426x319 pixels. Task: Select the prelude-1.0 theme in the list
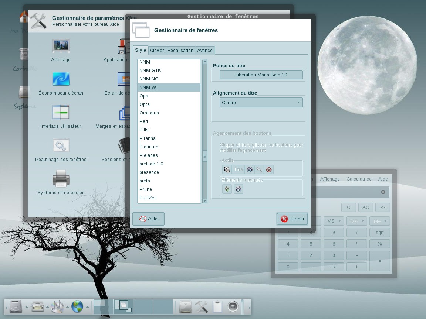(169, 164)
